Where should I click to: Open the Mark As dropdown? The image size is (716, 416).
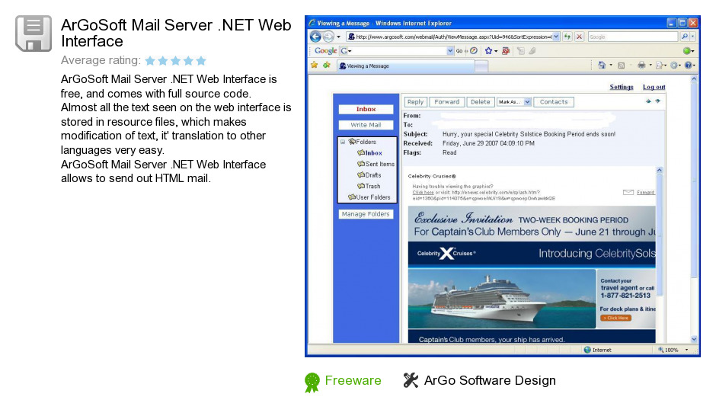514,102
